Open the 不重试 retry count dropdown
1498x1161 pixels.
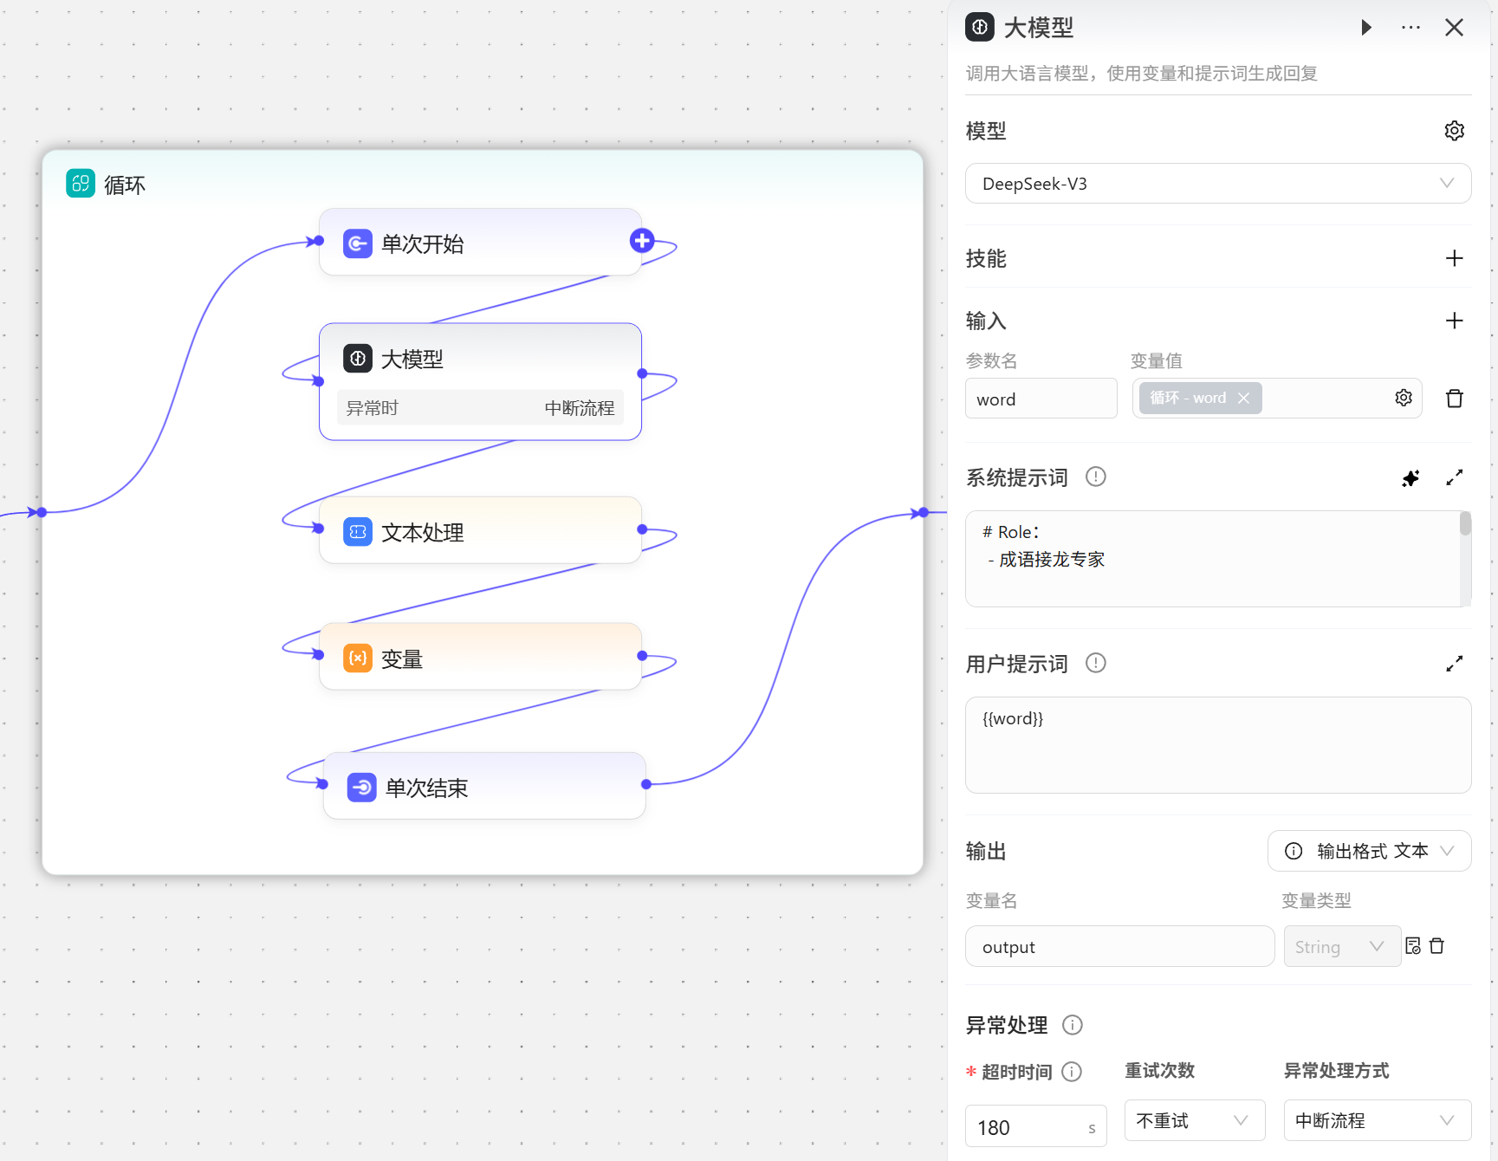tap(1194, 1120)
